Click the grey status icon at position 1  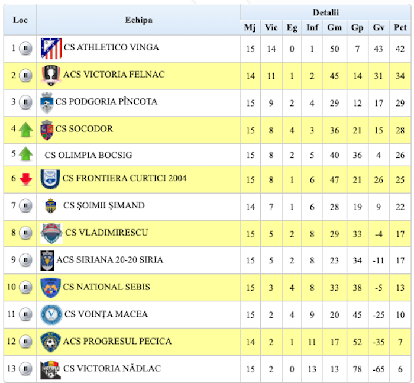(25, 49)
